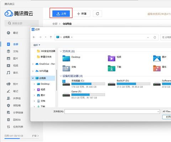This screenshot has height=142, width=171.
Task: Select Desktop in the navigation tree
Action: point(43,84)
